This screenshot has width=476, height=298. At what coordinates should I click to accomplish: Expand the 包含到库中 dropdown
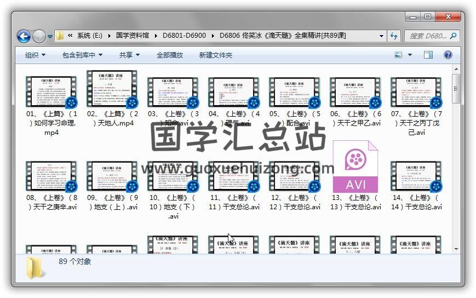[x=82, y=55]
